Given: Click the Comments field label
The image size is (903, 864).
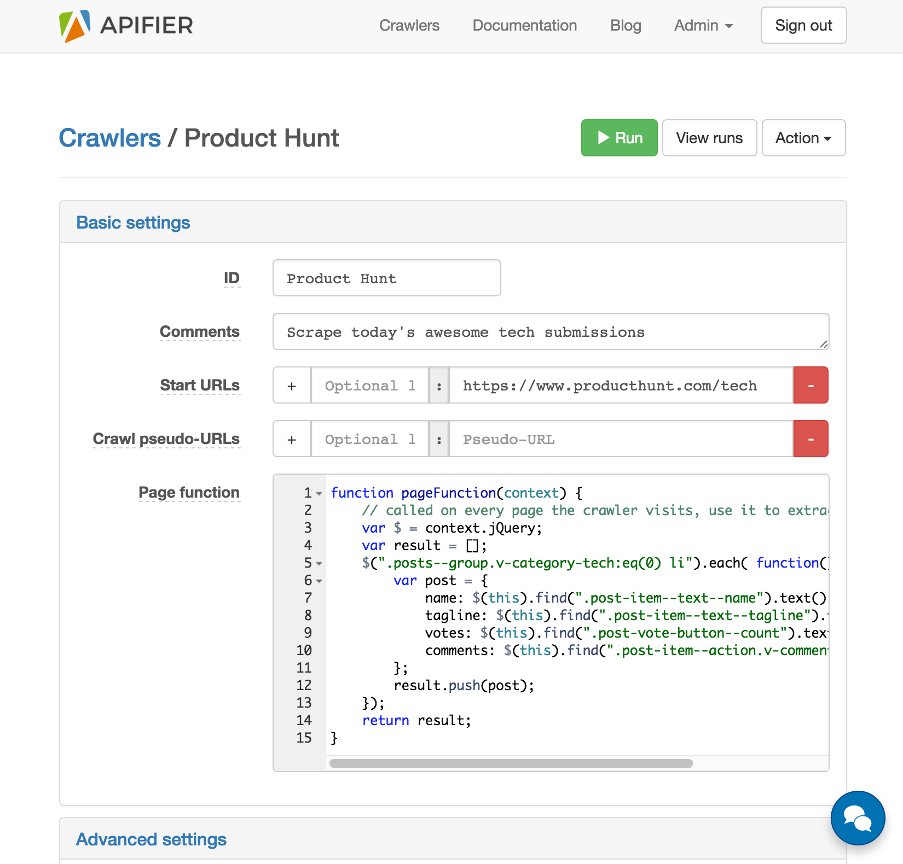Looking at the screenshot, I should coord(200,331).
